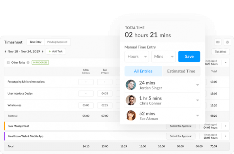Viewport: 234px width, 154px height.
Task: Switch to the Estimated Time tab
Action: click(x=181, y=71)
